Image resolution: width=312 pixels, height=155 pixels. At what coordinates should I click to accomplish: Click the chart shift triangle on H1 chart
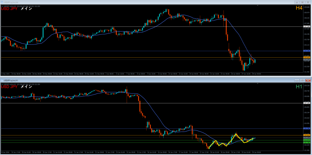click(x=258, y=83)
